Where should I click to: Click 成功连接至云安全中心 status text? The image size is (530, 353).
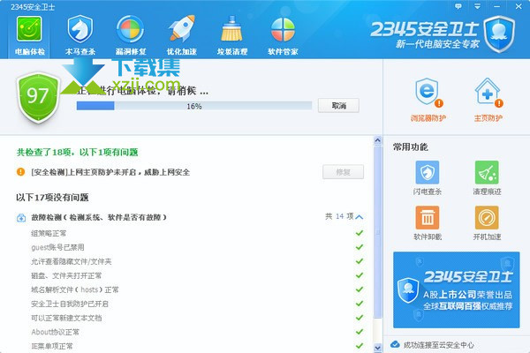pos(439,345)
